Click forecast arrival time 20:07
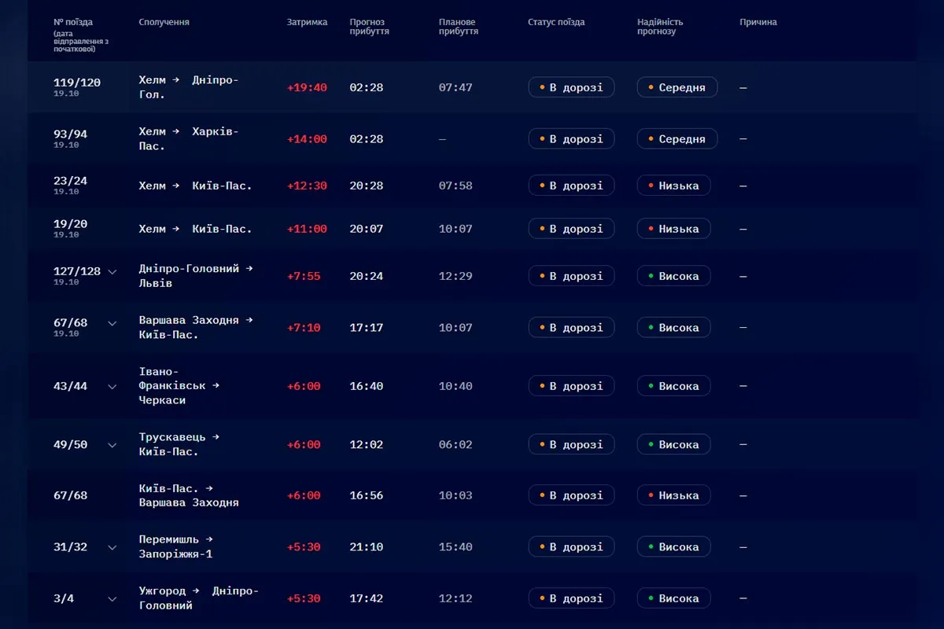Image resolution: width=944 pixels, height=629 pixels. [367, 230]
